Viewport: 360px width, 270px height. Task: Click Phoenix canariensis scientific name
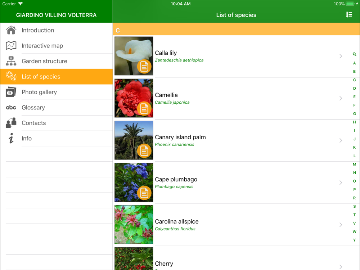click(x=175, y=144)
